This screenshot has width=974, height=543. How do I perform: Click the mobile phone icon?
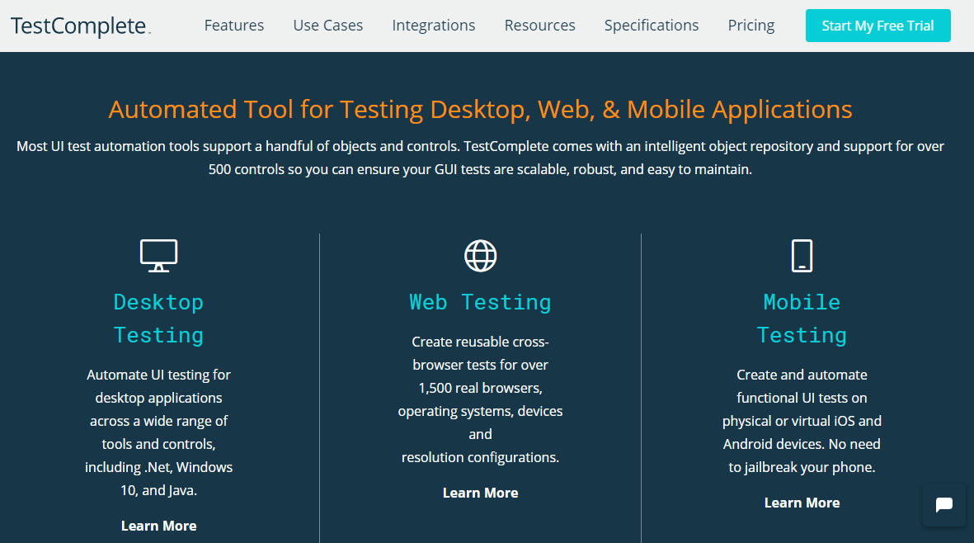[802, 256]
